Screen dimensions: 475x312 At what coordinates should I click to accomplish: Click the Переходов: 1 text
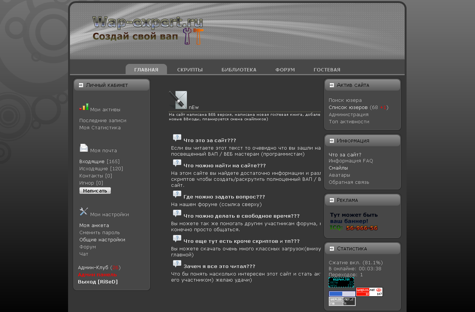346,275
